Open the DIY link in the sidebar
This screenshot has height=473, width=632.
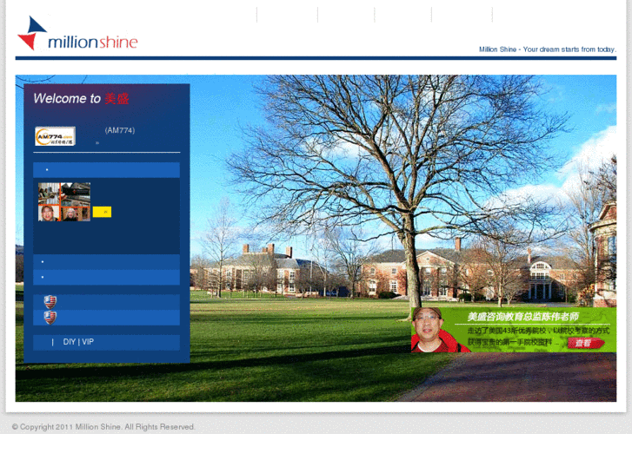(x=70, y=342)
